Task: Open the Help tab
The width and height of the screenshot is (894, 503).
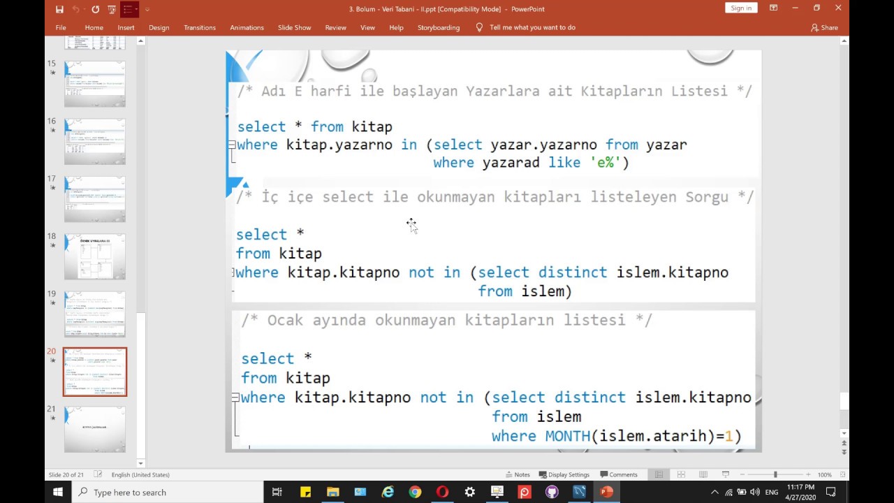Action: [x=396, y=27]
